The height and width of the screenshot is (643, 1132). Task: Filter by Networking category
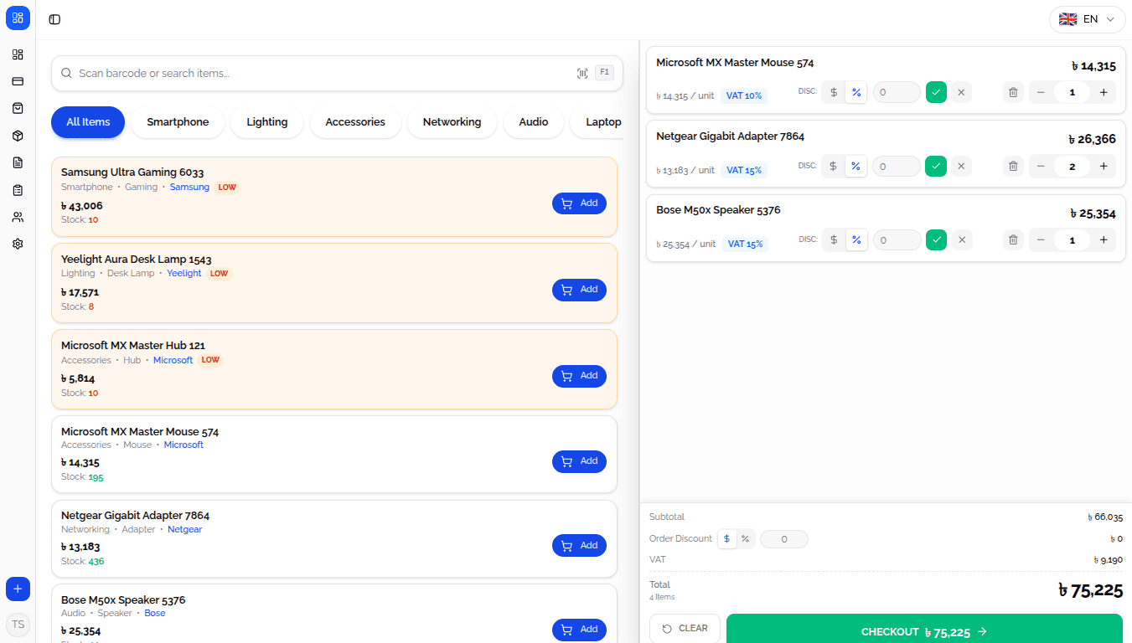pos(452,122)
